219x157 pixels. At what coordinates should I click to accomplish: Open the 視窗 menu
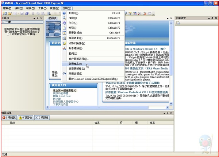54,8
